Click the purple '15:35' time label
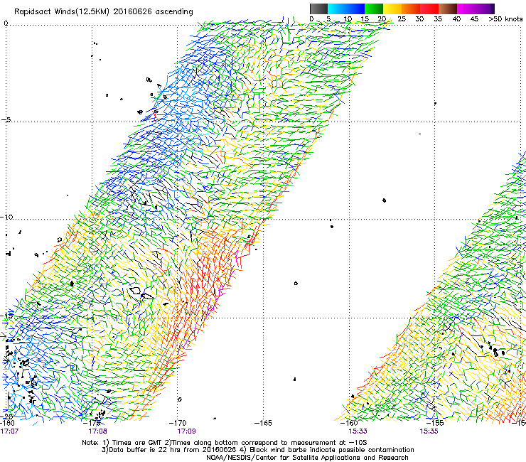Screen dimensions: 526x462 pos(429,431)
